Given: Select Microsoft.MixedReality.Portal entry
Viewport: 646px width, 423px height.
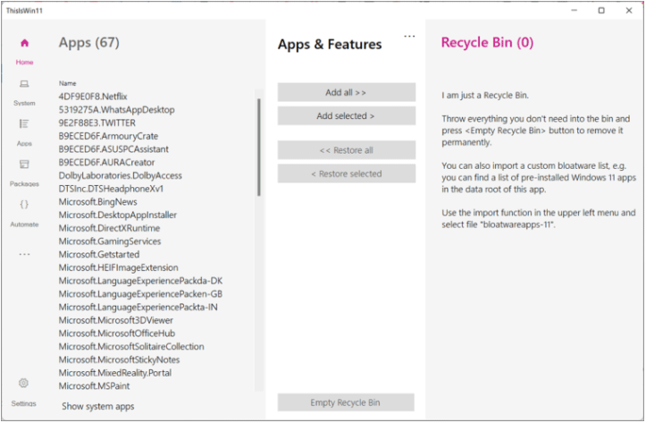Looking at the screenshot, I should coord(115,373).
